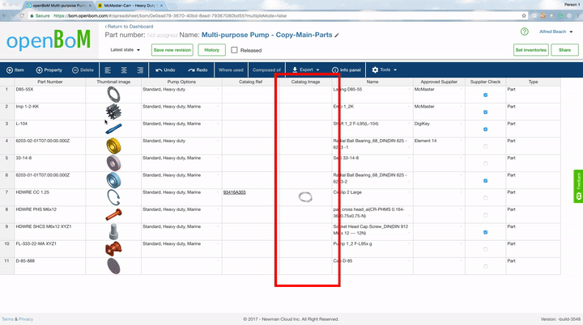Check Supplier Check for D-85-888
583x325 pixels.
pos(485,266)
